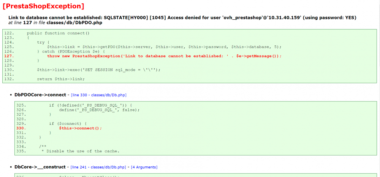Click the code line 'public function connect()'

pos(58,33)
